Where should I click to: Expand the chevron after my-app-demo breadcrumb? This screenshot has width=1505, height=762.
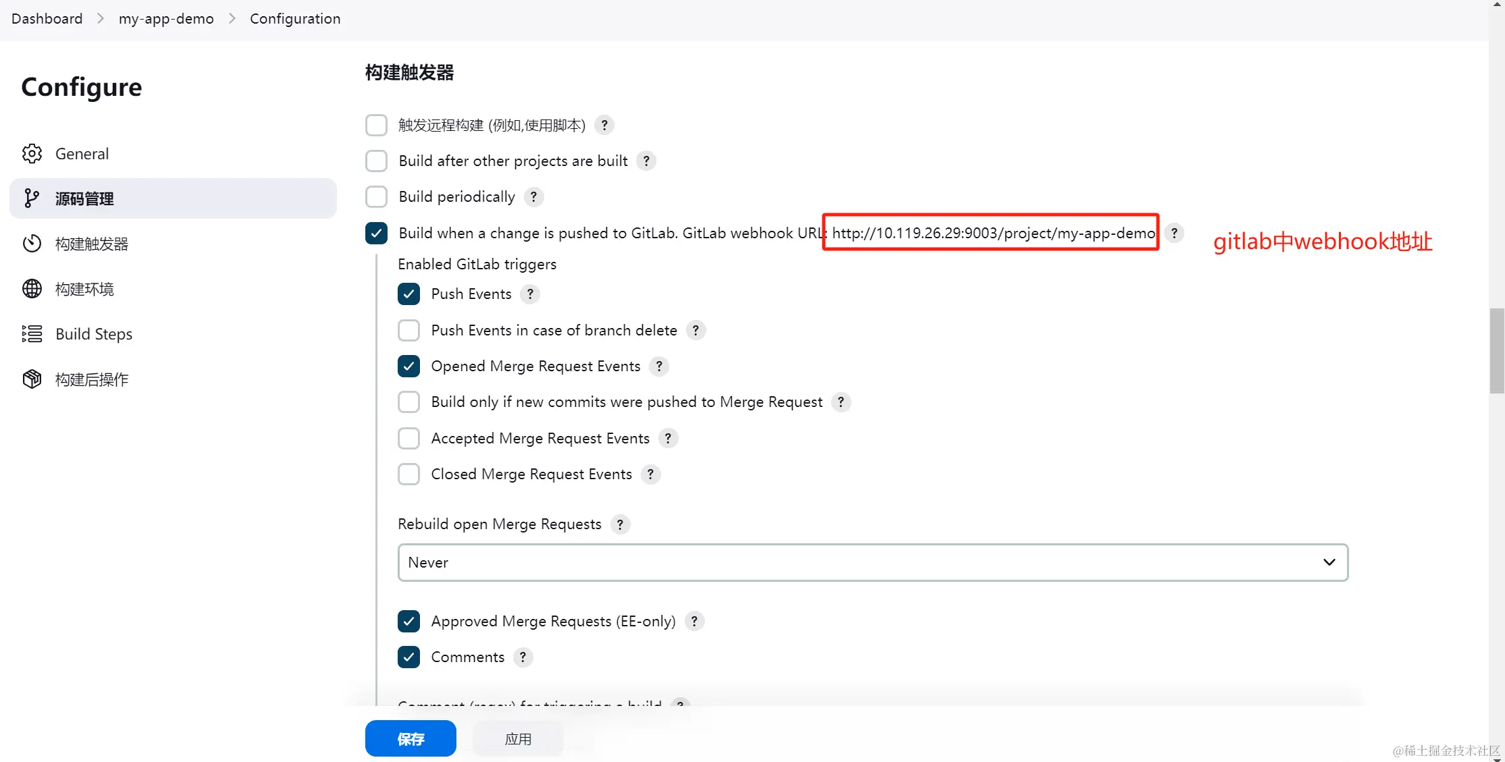click(232, 18)
